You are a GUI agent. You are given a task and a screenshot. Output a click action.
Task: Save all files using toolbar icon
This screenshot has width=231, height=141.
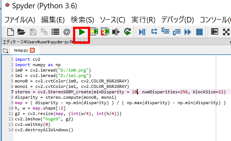44,32
